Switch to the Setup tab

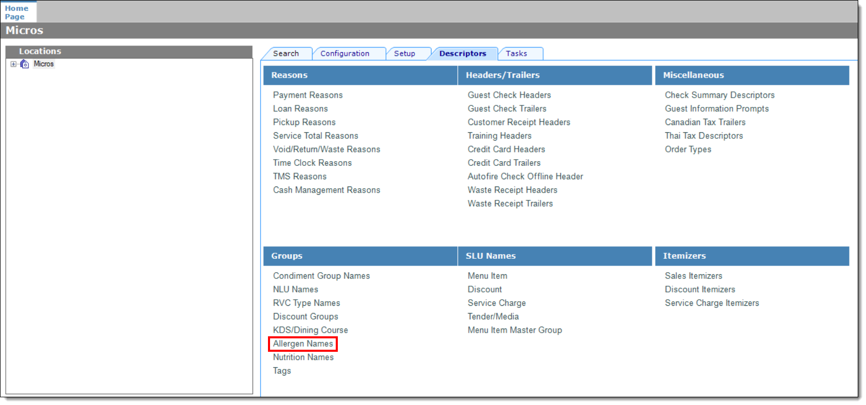coord(405,54)
